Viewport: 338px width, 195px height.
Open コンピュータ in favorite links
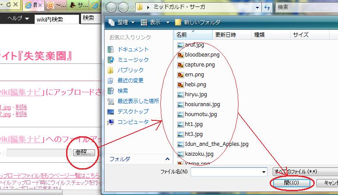pos(133,122)
